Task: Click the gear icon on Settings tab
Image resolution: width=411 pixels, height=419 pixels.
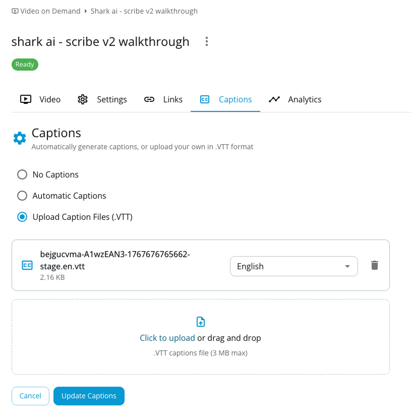Action: (83, 99)
